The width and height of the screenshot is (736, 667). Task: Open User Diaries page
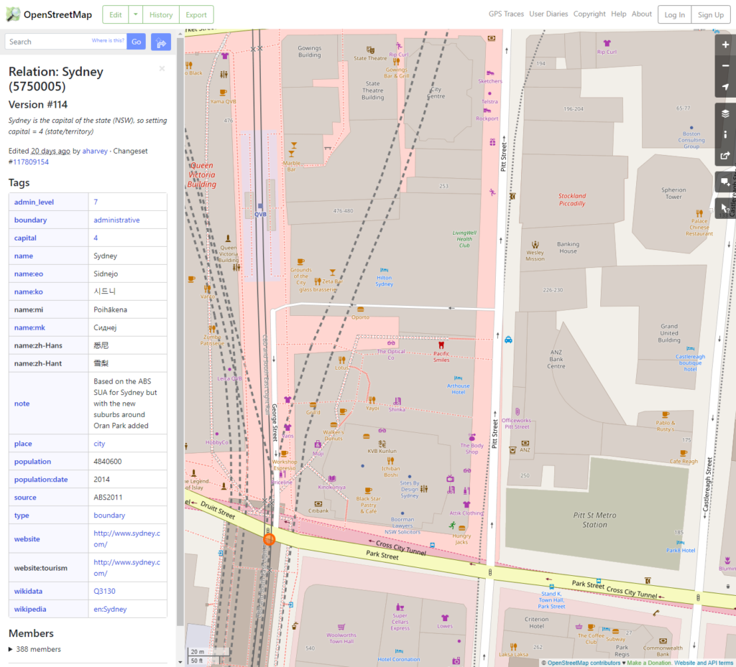click(548, 14)
